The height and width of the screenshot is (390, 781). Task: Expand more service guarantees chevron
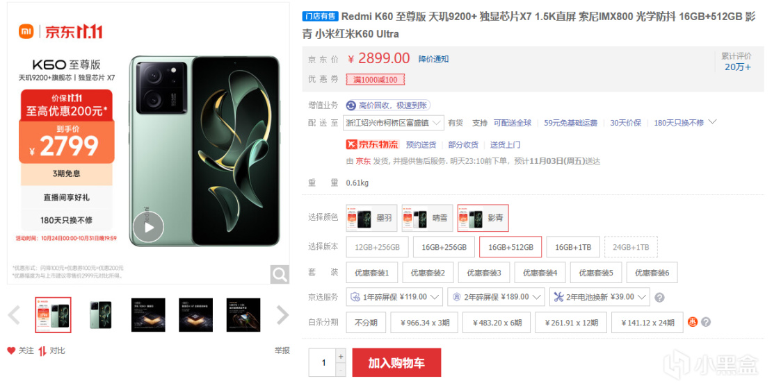coord(712,121)
